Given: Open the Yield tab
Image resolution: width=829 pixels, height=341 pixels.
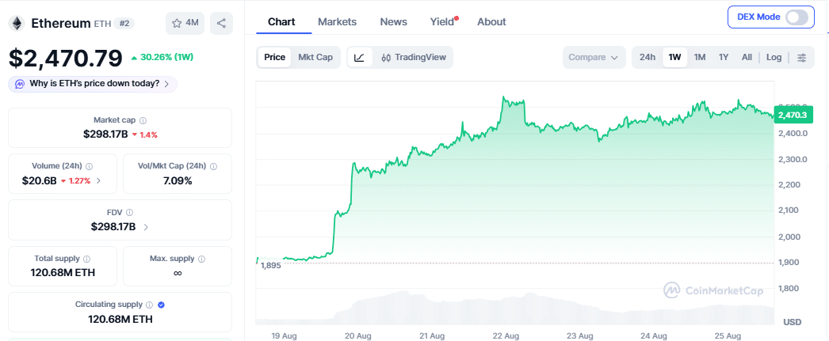Looking at the screenshot, I should click(x=442, y=21).
